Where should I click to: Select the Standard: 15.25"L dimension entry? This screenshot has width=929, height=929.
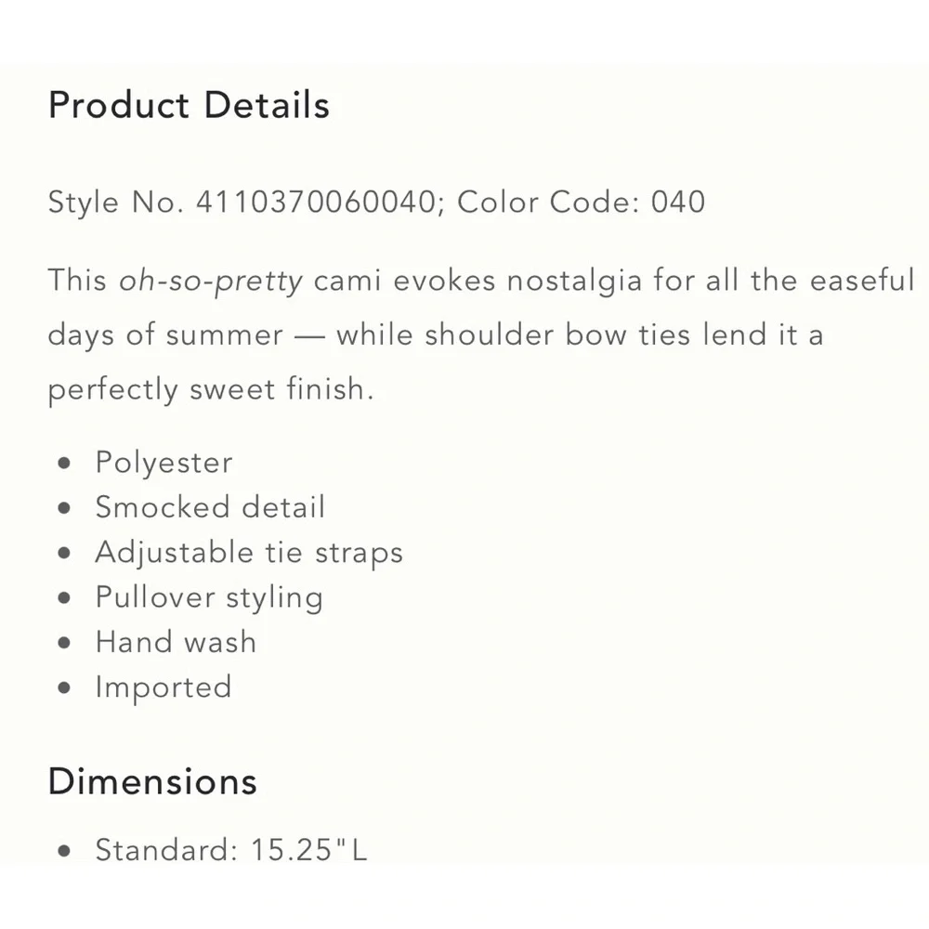[x=231, y=849]
